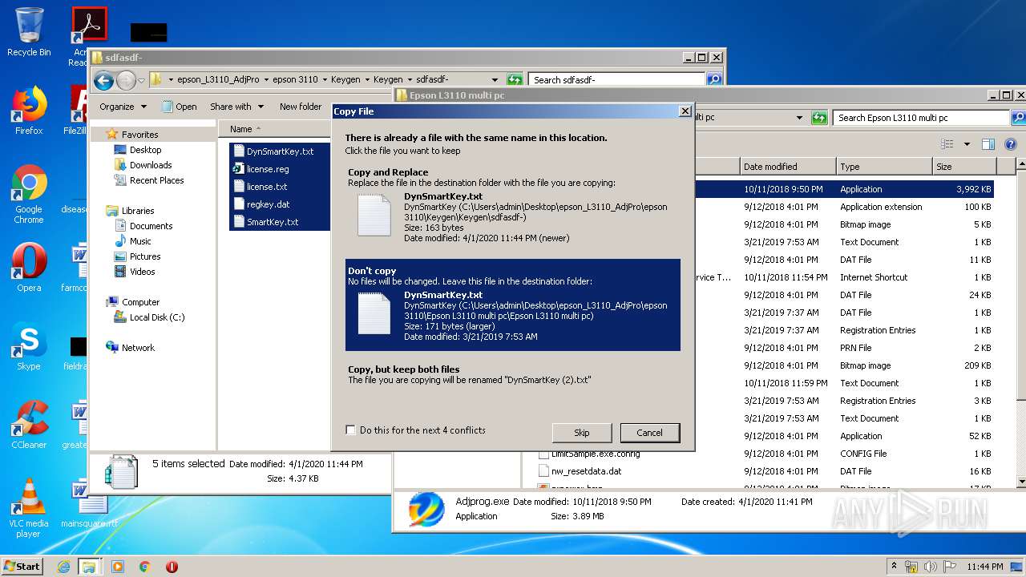Select the SmartKey.txt file

click(273, 222)
